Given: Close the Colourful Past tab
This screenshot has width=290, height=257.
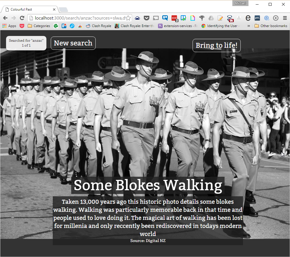Looking at the screenshot, I should point(54,9).
